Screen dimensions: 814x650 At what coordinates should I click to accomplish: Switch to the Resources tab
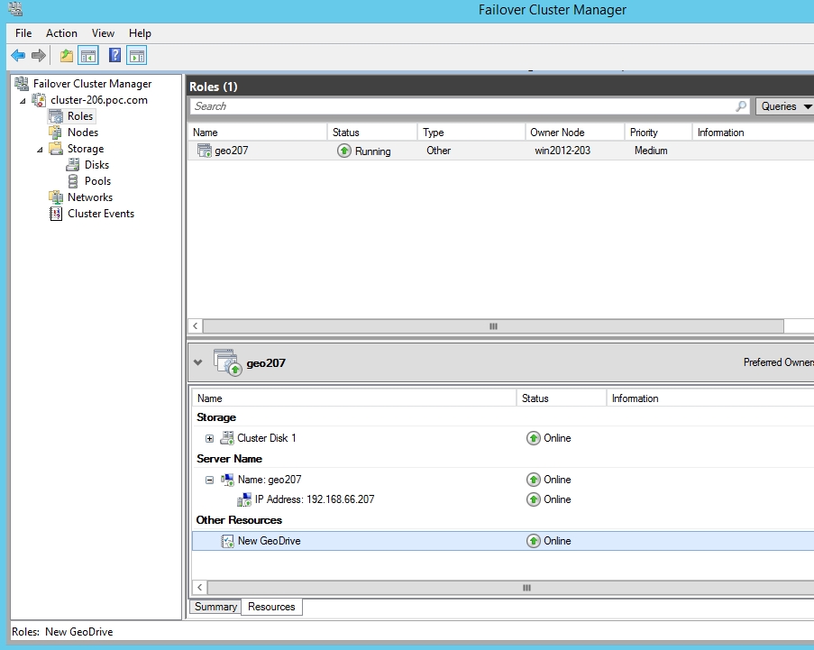(x=271, y=607)
